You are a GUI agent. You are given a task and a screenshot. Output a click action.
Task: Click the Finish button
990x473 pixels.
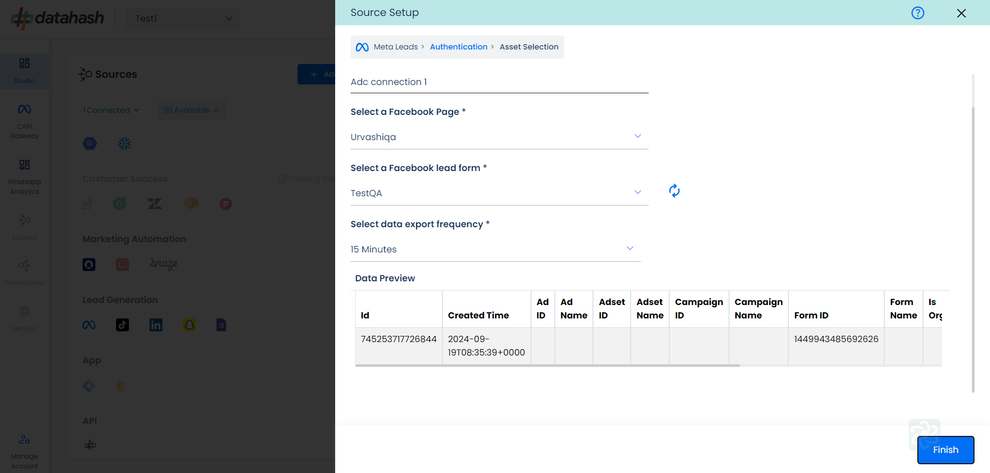(x=946, y=450)
